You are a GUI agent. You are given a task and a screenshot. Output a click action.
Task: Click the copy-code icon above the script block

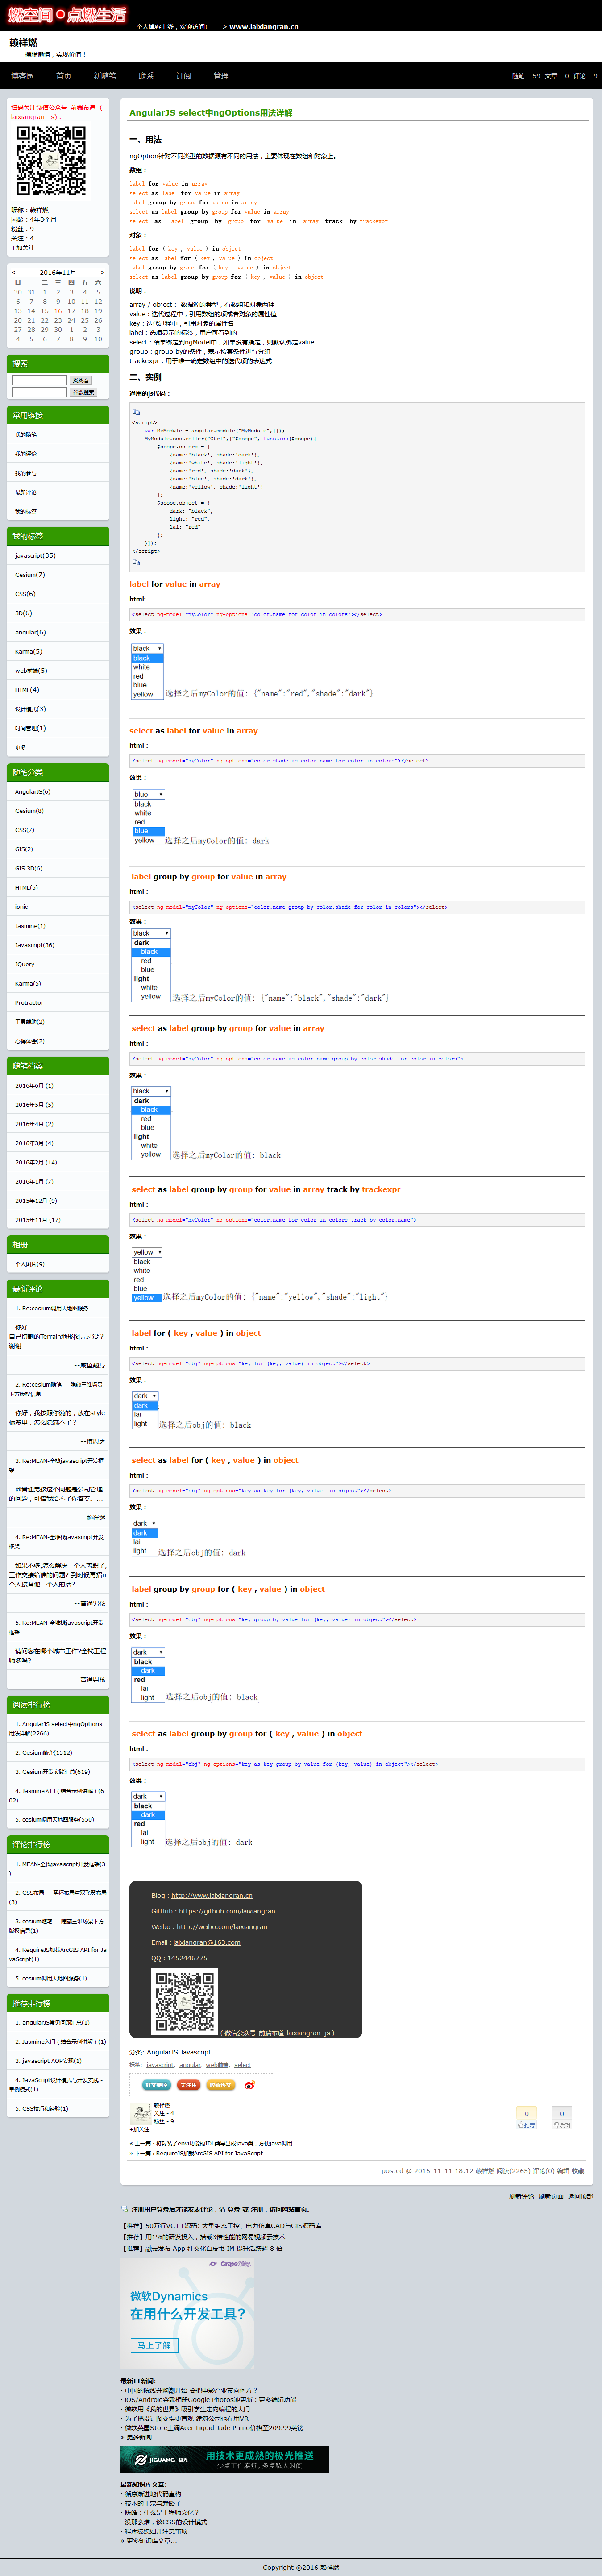click(x=137, y=412)
